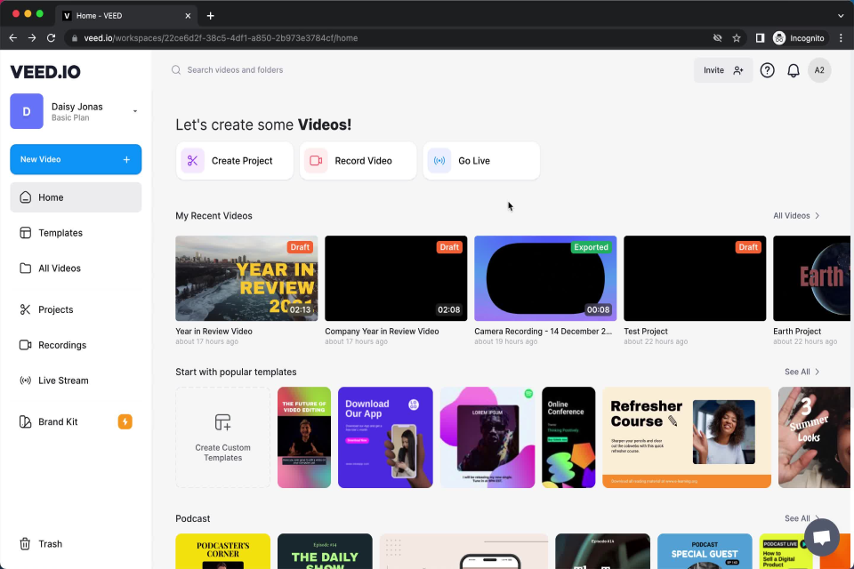
Task: Select the Podcaster's Corner template
Action: pyautogui.click(x=222, y=551)
